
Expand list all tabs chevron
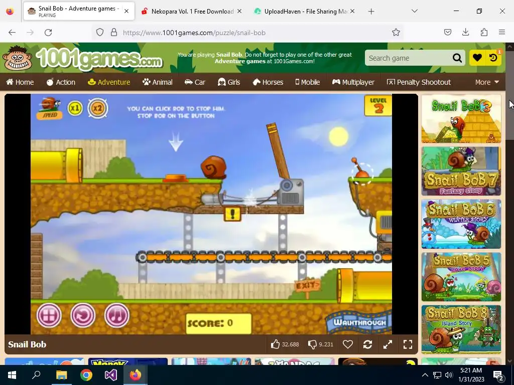[414, 11]
